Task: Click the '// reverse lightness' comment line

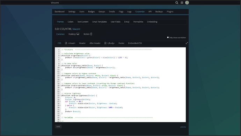Action: (71, 93)
